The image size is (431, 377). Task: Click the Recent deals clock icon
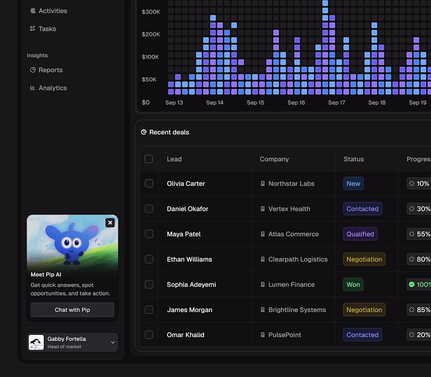pos(144,132)
